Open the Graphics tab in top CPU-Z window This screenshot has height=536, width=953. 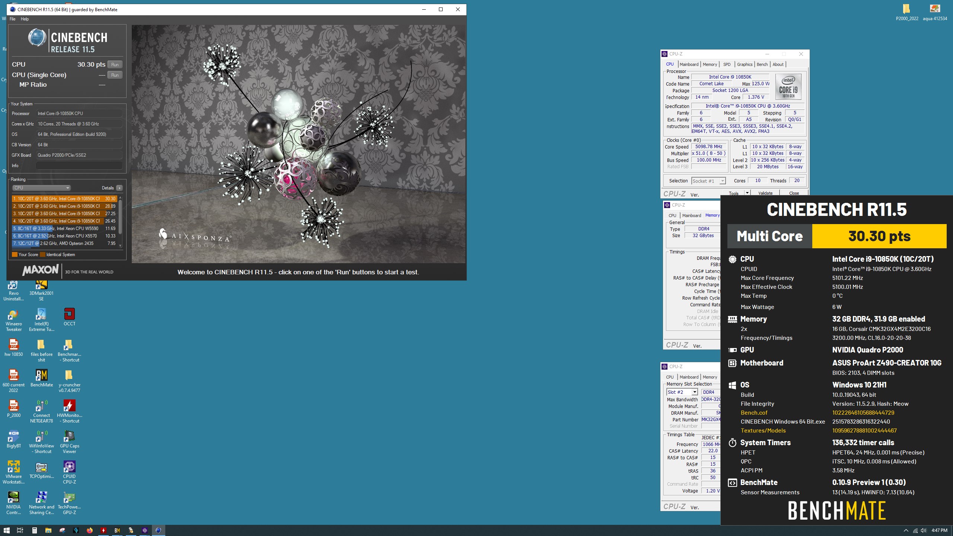pos(745,64)
